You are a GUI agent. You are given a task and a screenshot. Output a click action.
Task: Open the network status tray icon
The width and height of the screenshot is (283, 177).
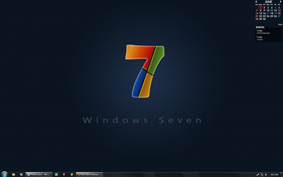pos(262,175)
